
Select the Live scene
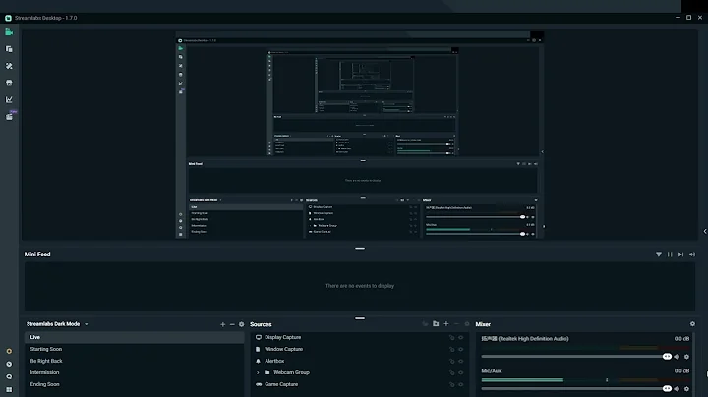(134, 337)
